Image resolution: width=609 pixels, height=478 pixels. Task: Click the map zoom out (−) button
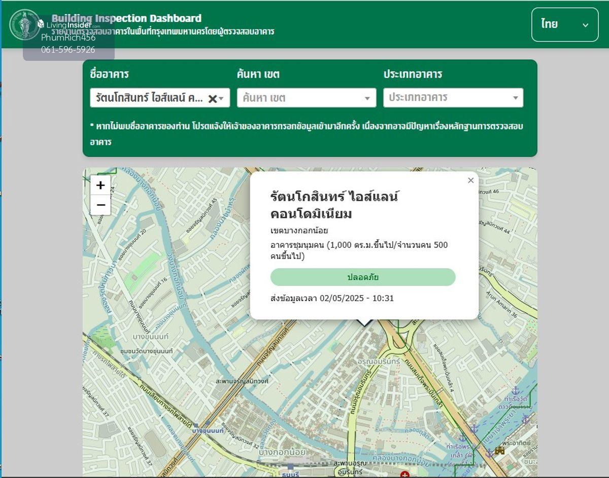(x=100, y=205)
